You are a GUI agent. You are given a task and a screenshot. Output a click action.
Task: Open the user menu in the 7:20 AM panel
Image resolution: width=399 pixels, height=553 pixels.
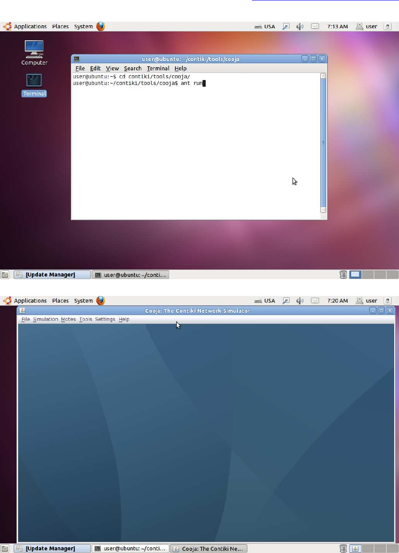366,301
